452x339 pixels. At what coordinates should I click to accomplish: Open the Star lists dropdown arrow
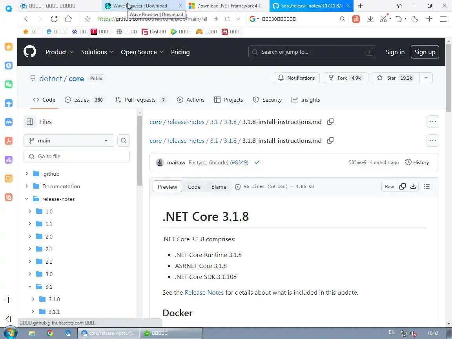426,78
